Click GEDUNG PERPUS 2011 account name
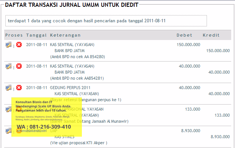 (x=70, y=88)
